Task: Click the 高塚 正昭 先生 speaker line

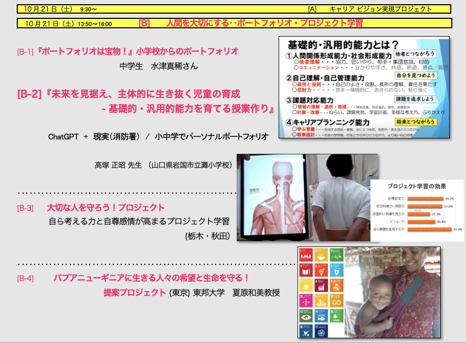Action: [163, 165]
